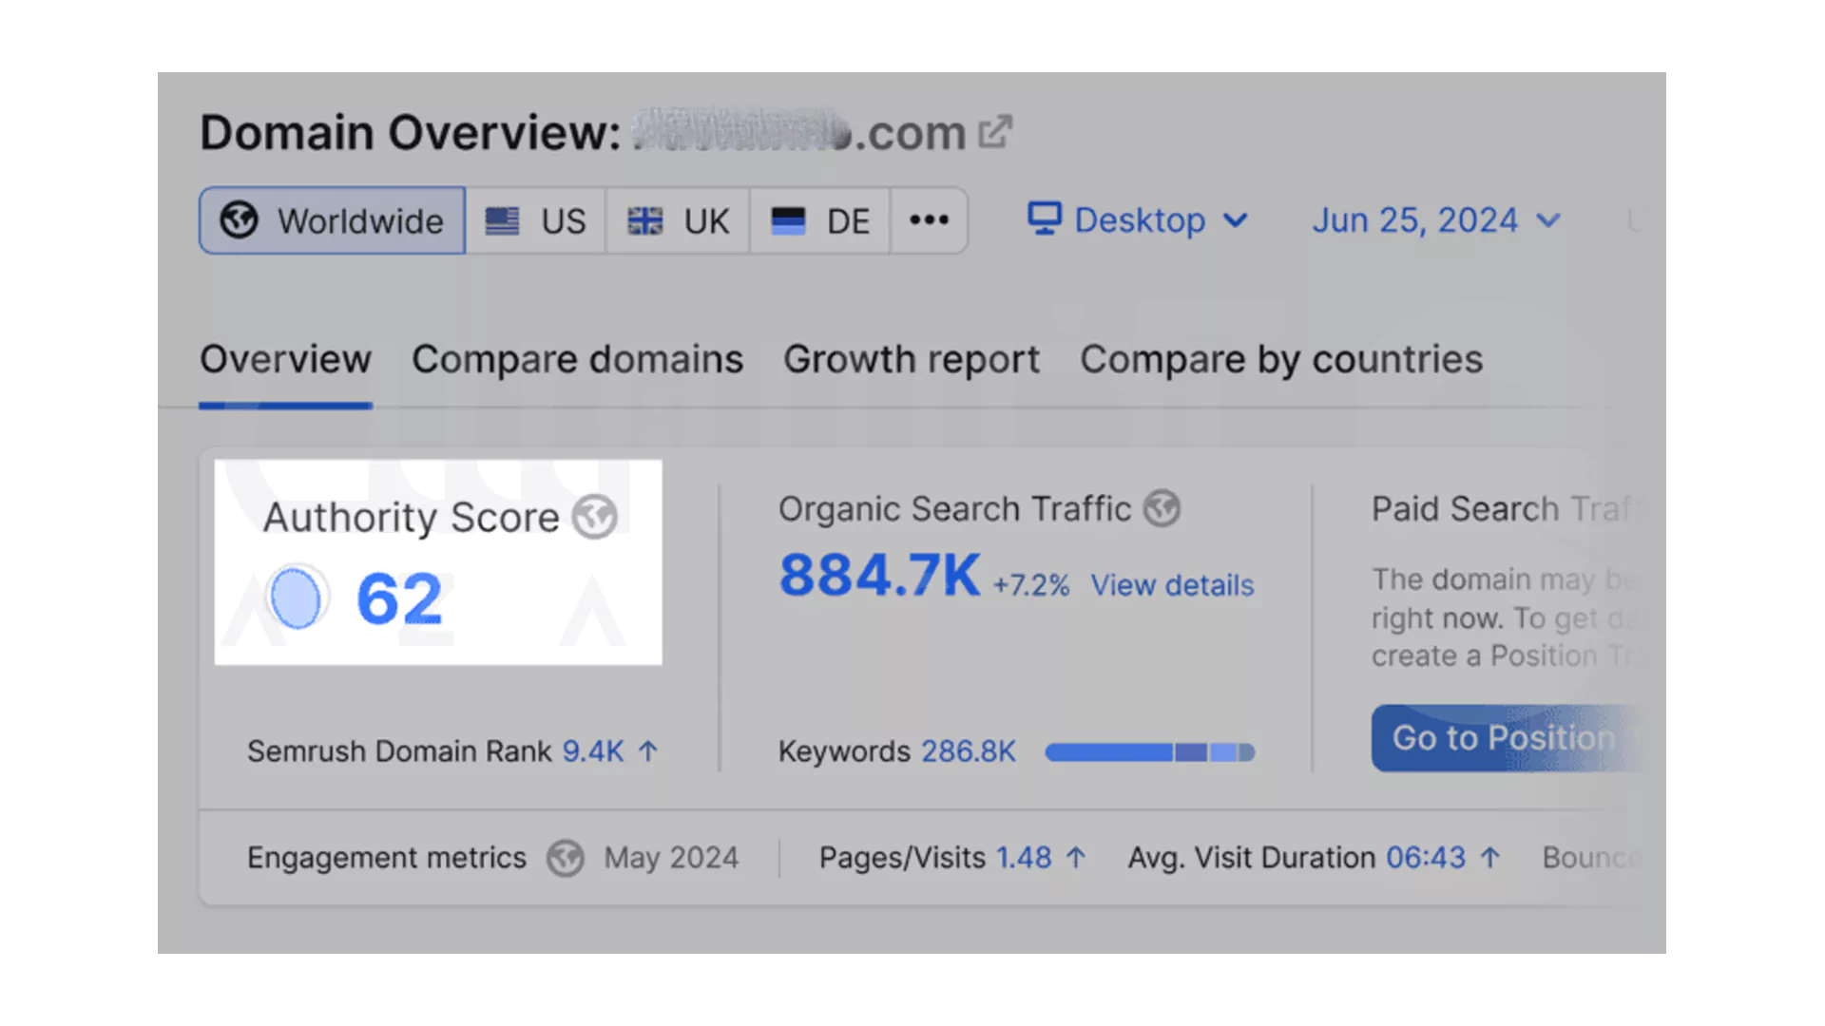Click globe icon beside Authority Score

pyautogui.click(x=594, y=518)
